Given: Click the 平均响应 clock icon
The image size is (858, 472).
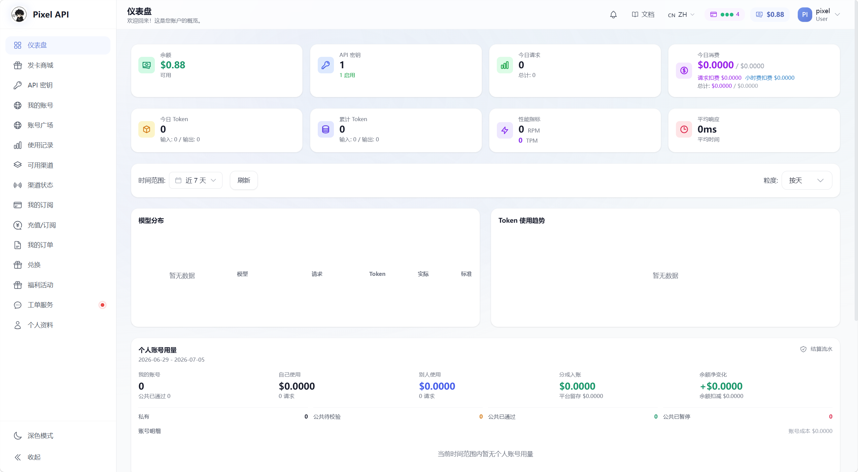Looking at the screenshot, I should [684, 129].
